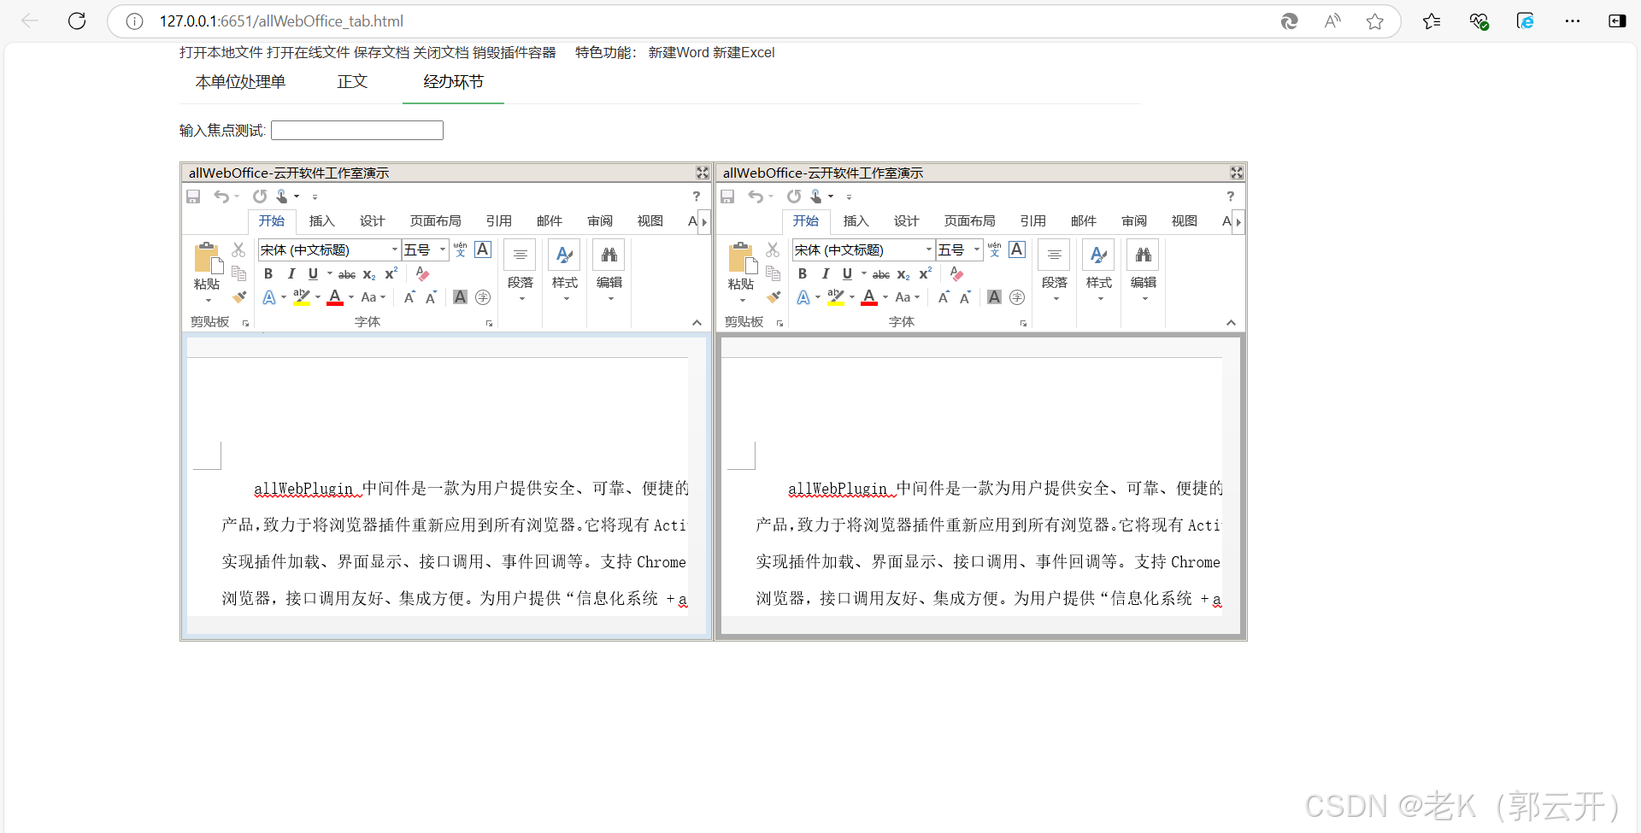The height and width of the screenshot is (833, 1641).
Task: Click the Undo arrow icon in right document toolbar
Action: pyautogui.click(x=756, y=196)
